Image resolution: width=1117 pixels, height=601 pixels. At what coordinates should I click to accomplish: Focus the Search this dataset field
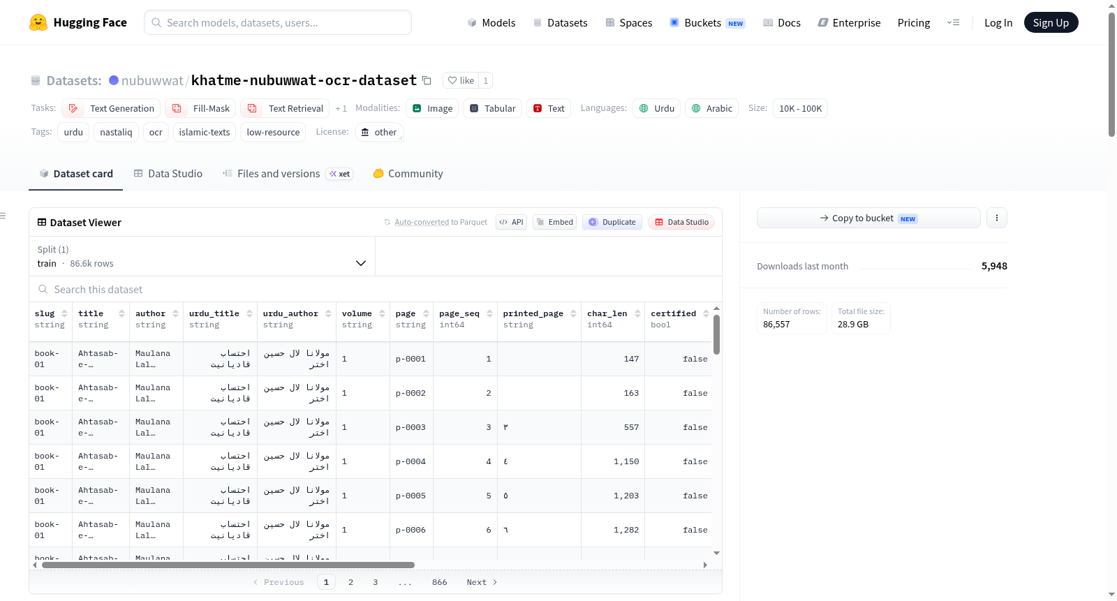coord(376,289)
